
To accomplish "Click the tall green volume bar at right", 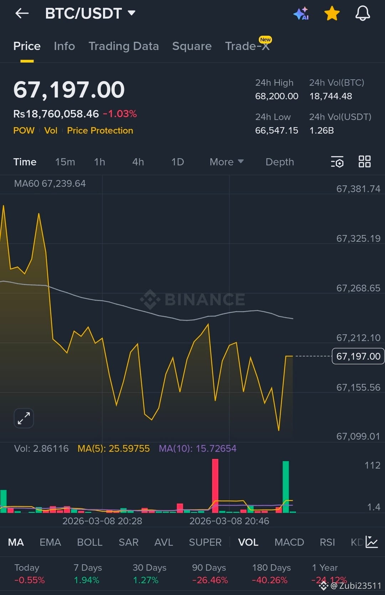I will 286,487.
